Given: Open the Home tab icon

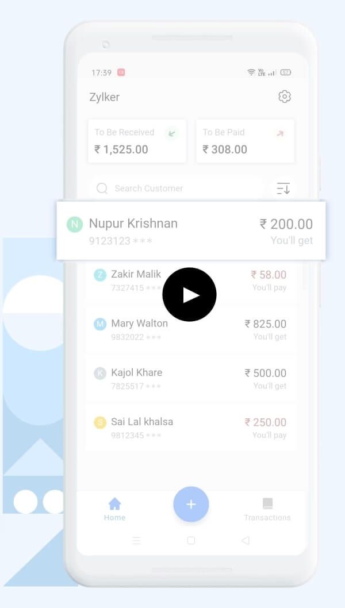Looking at the screenshot, I should [114, 503].
